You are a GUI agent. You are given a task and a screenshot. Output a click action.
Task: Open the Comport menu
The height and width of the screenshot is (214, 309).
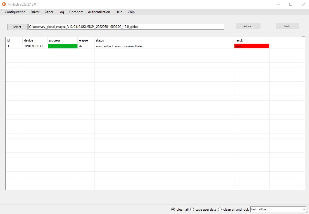point(76,12)
